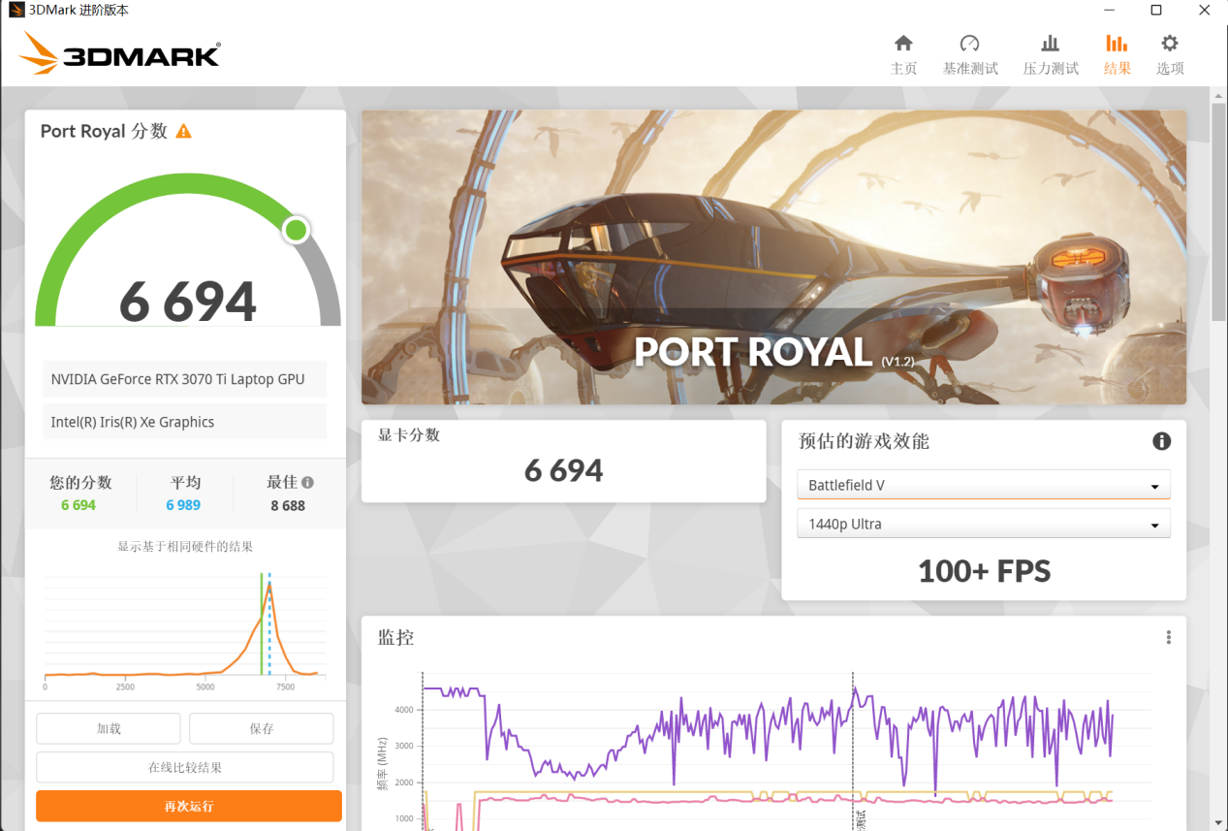Image resolution: width=1228 pixels, height=831 pixels.
Task: Open the Battlefield V game dropdown
Action: pos(983,485)
